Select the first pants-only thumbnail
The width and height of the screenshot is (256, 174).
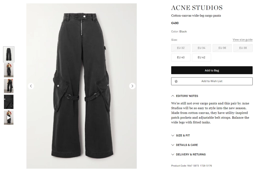pyautogui.click(x=9, y=54)
